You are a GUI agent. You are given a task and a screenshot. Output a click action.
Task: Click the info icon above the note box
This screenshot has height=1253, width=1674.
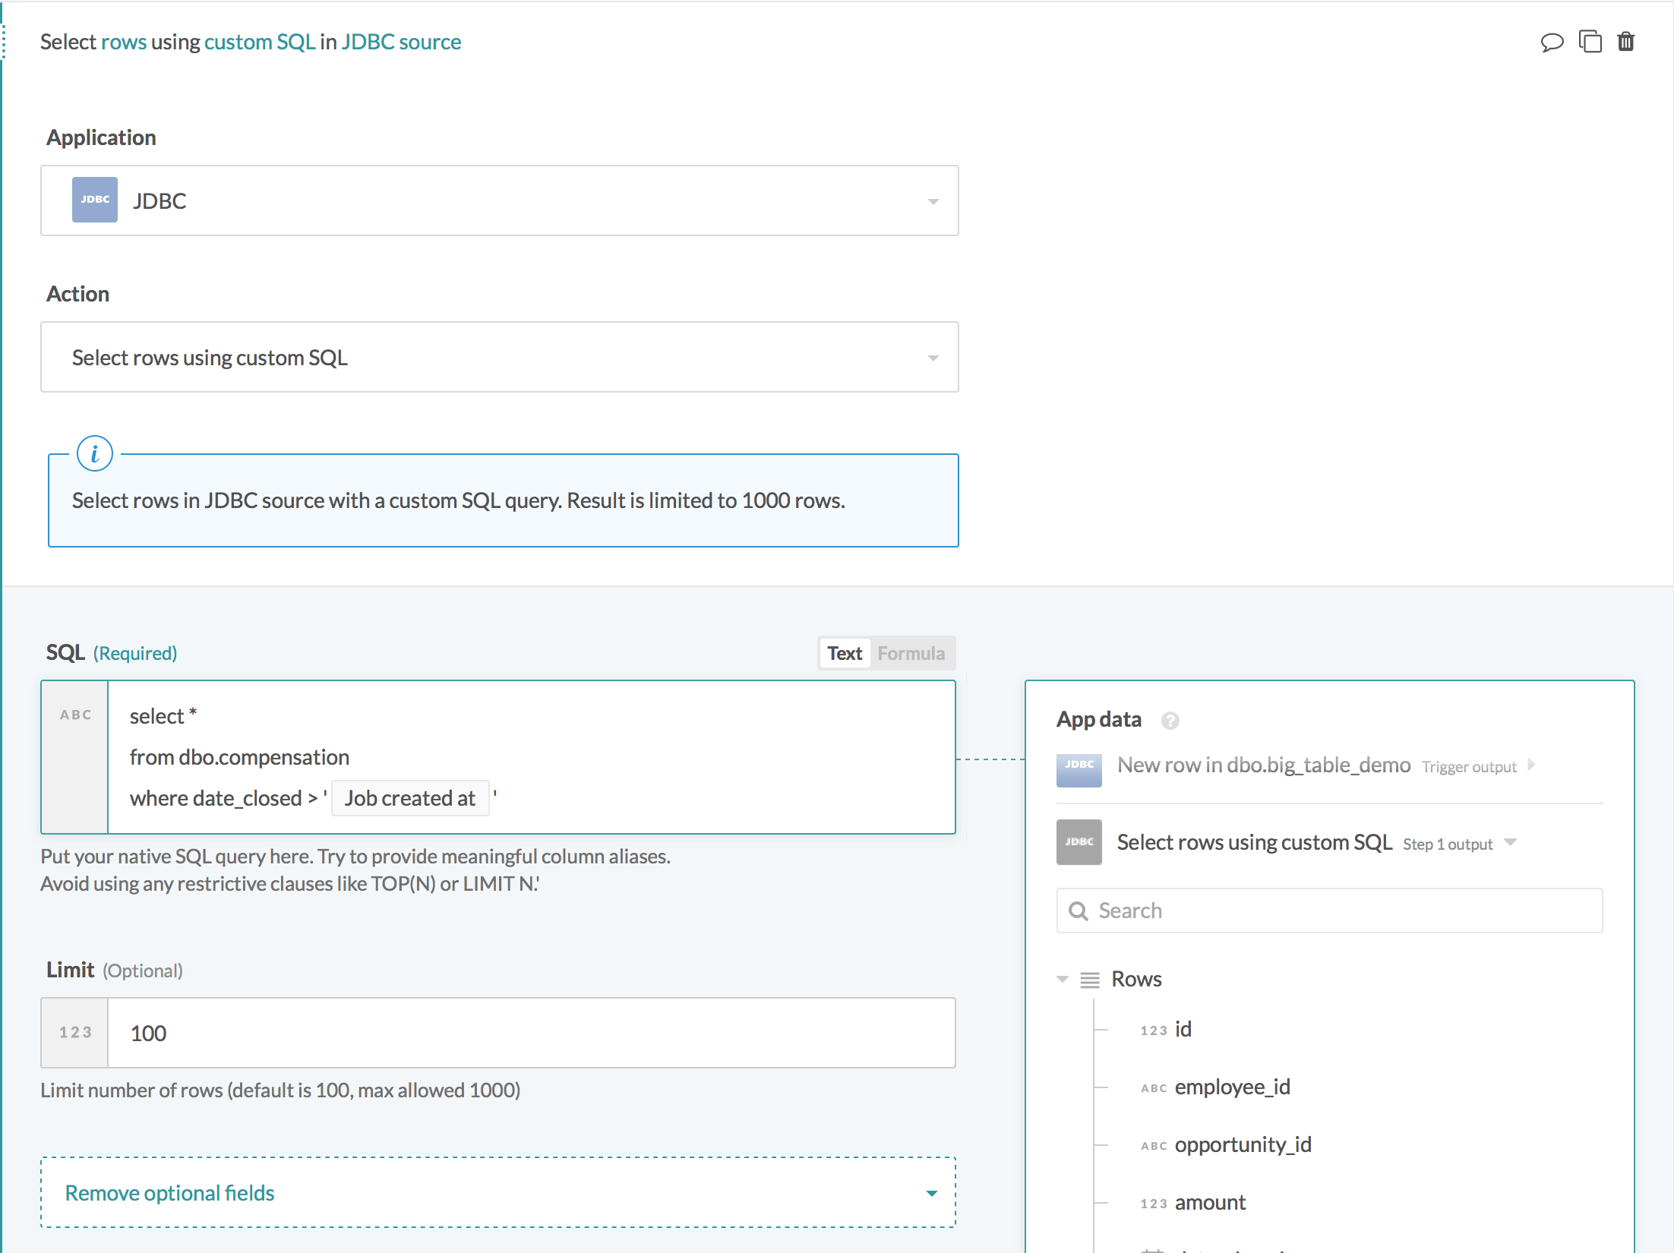pos(94,453)
